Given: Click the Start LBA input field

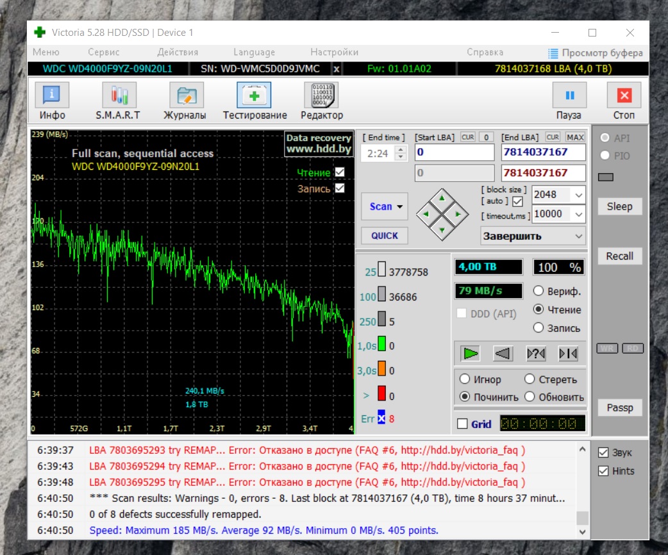Looking at the screenshot, I should [x=455, y=153].
